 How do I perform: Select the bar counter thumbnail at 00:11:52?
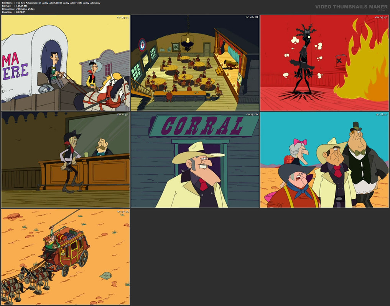66,160
